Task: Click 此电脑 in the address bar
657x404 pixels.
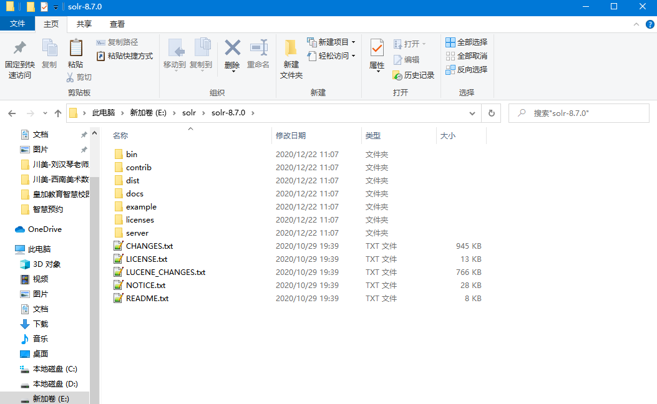Action: (x=104, y=113)
